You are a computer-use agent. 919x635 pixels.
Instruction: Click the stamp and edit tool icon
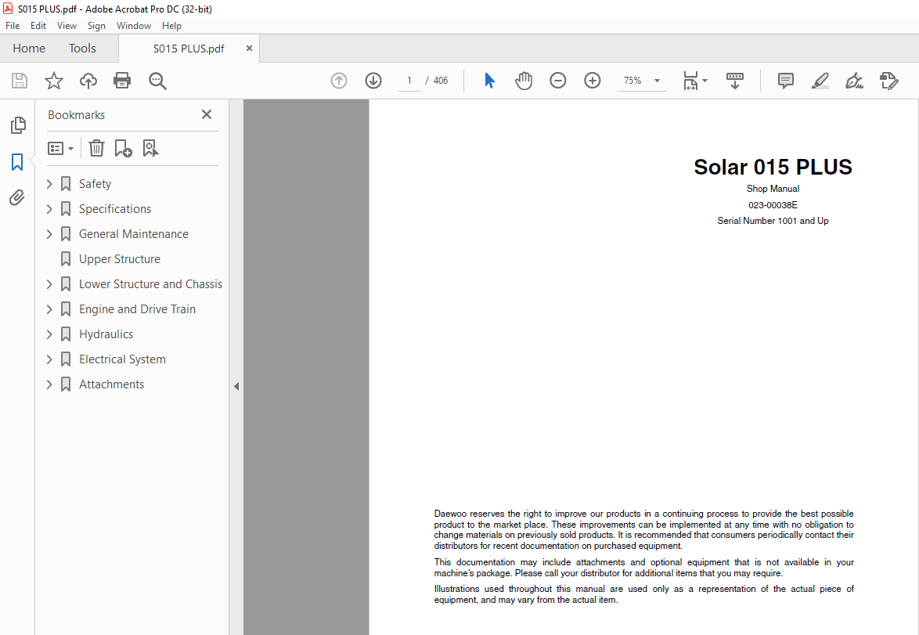pos(889,81)
